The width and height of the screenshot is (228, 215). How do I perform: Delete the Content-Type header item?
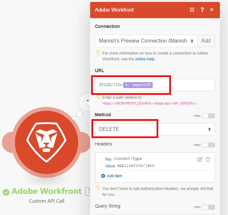[x=208, y=159]
